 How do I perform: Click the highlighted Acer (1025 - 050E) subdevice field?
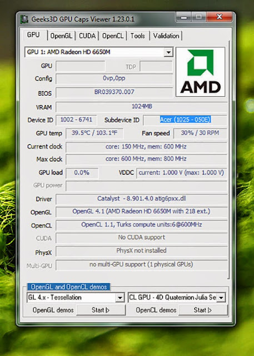coord(185,120)
